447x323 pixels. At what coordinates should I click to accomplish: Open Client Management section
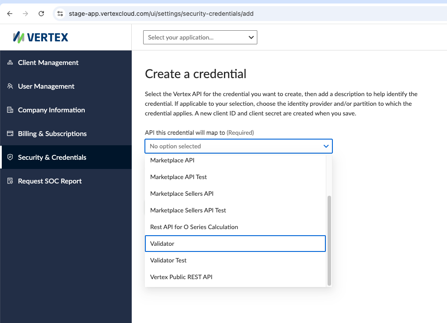[66, 62]
